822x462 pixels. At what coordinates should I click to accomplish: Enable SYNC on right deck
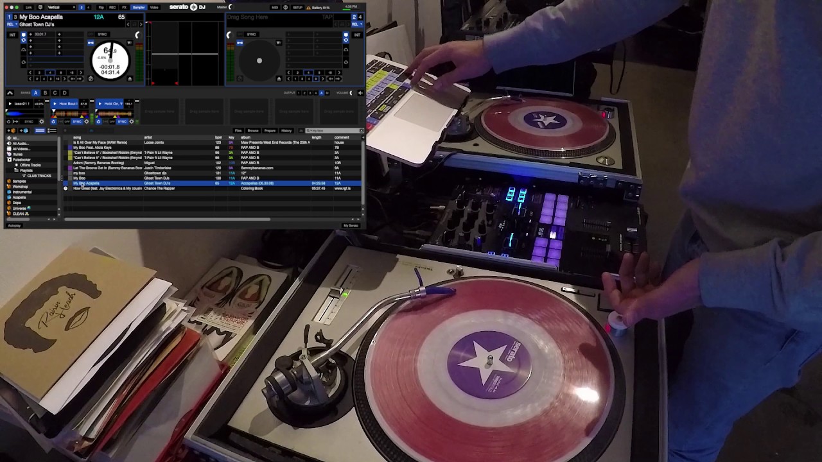pyautogui.click(x=251, y=34)
